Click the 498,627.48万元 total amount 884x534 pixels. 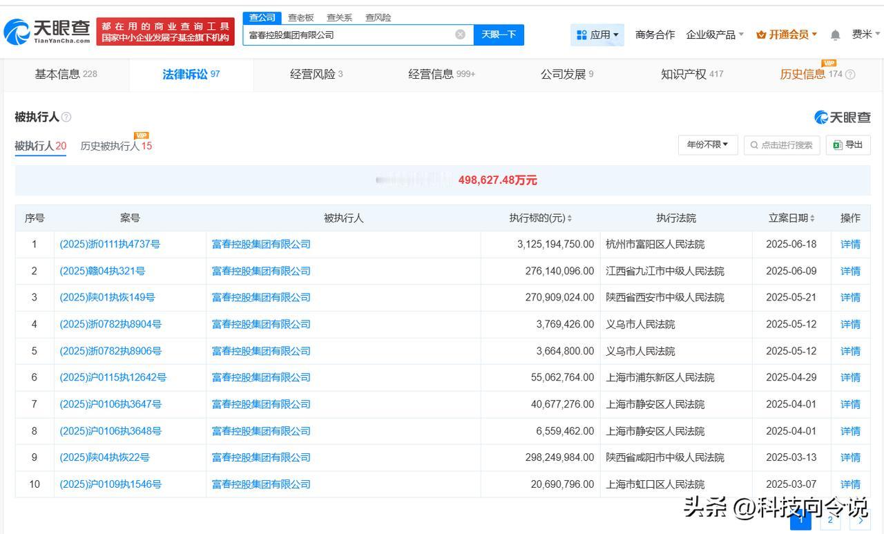coord(497,180)
